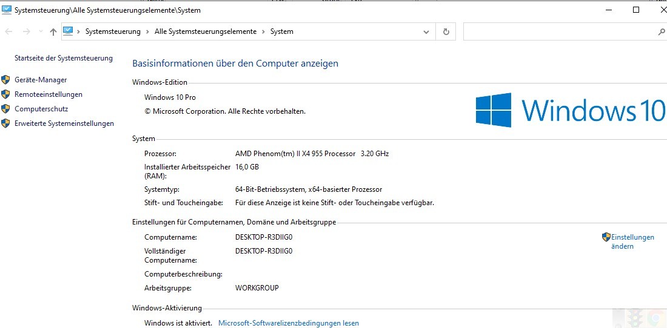Click the up-one-level arrow
The image size is (667, 328).
[x=53, y=31]
